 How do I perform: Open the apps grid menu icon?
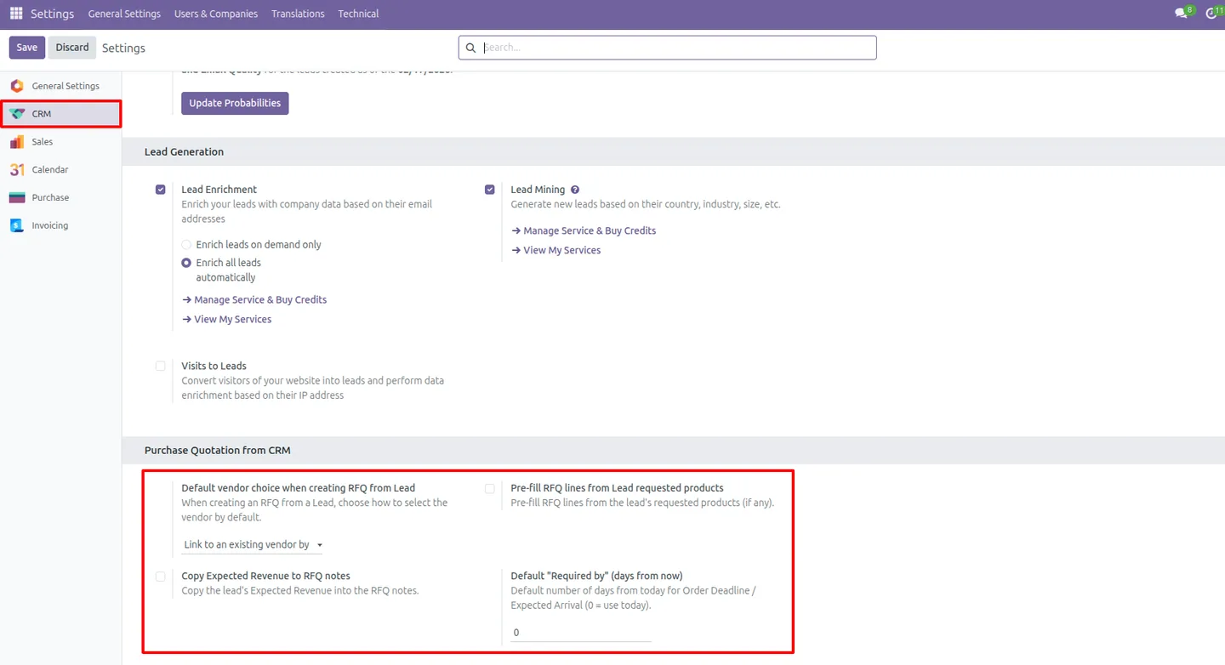[16, 14]
